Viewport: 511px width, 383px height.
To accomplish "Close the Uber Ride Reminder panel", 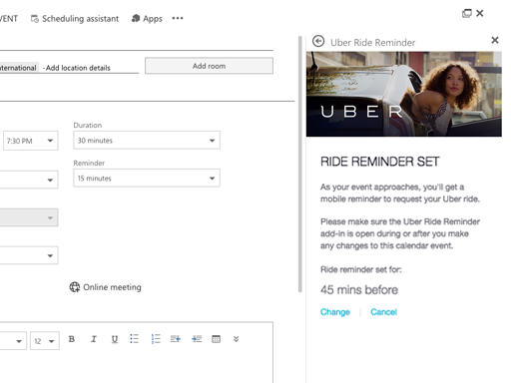I will [495, 40].
